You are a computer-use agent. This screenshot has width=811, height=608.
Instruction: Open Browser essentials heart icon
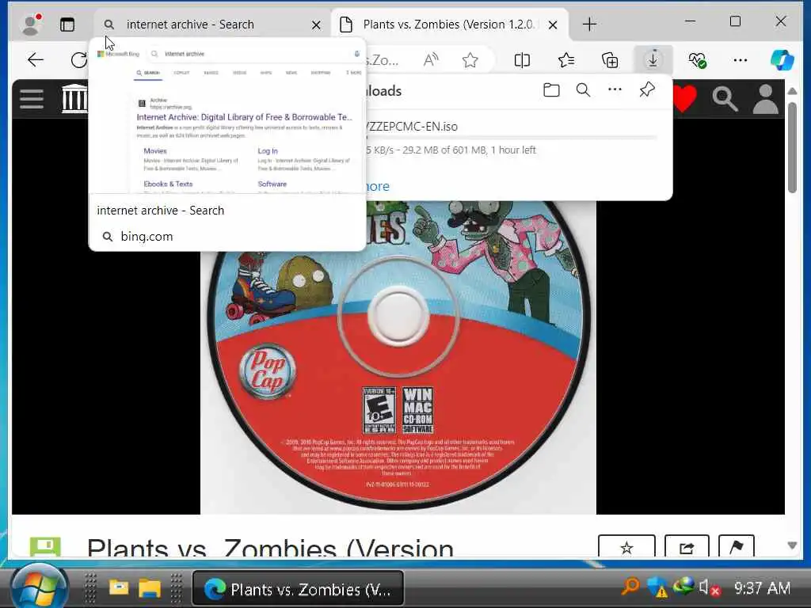coord(697,60)
